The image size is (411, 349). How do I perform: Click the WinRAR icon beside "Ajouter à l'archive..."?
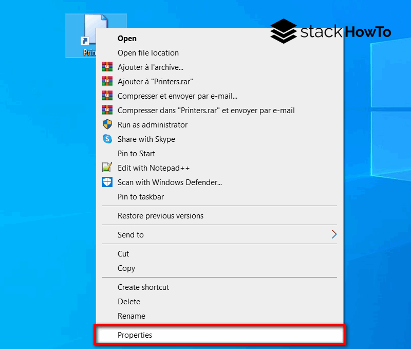coord(107,66)
